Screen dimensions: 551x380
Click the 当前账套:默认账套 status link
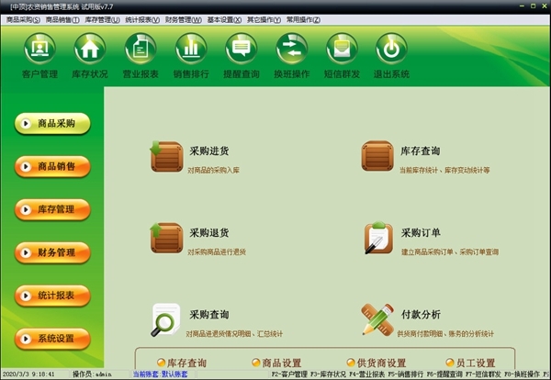click(x=160, y=374)
